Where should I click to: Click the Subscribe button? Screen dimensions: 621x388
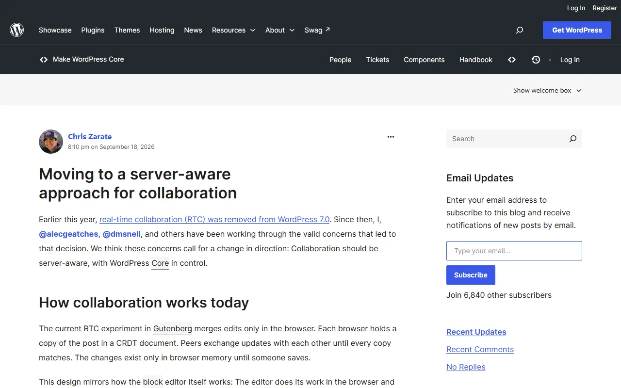coord(471,275)
